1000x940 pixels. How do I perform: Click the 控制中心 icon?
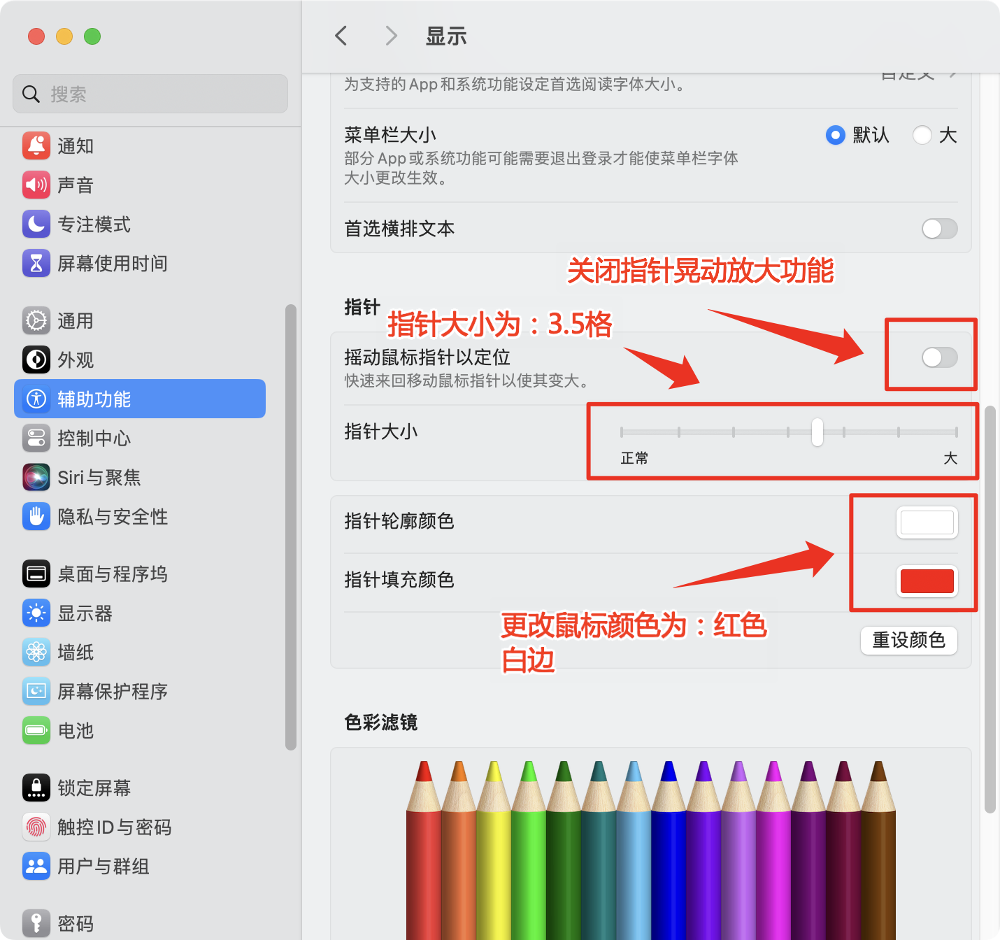tap(36, 438)
